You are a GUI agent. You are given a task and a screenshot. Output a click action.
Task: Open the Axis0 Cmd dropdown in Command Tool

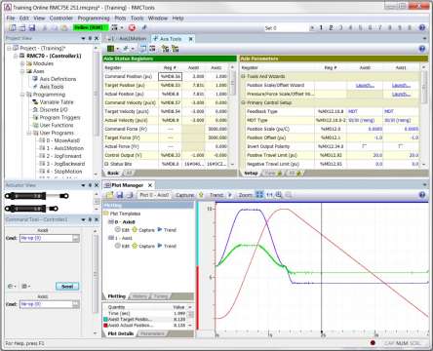75,238
